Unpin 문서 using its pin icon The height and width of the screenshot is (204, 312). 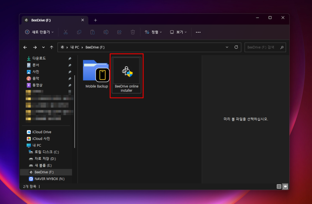[70, 65]
